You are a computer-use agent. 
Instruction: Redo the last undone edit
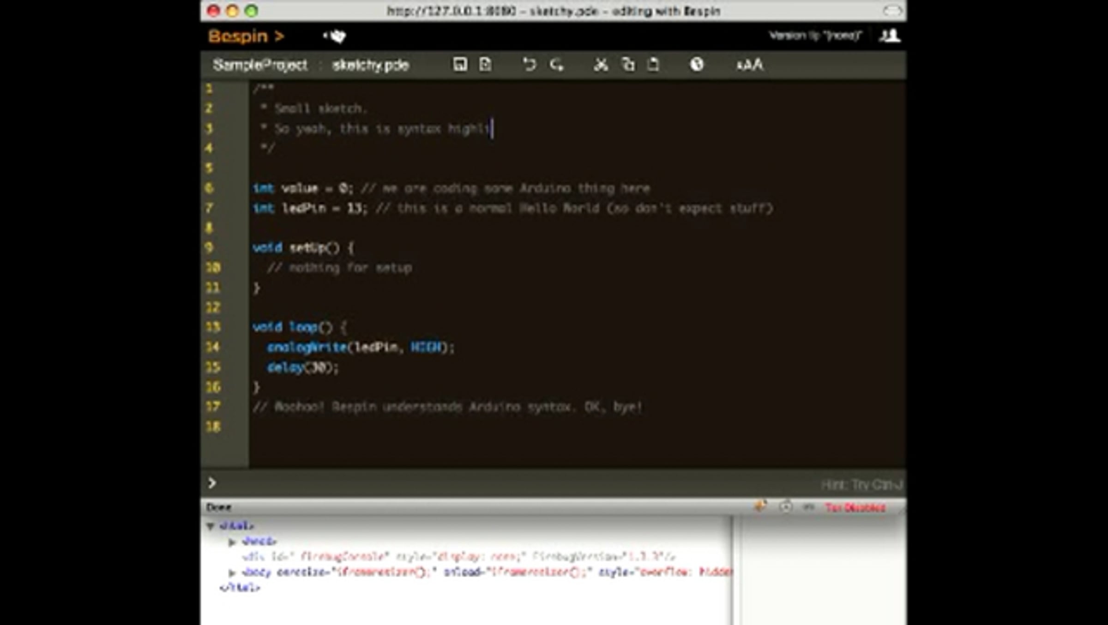point(557,65)
